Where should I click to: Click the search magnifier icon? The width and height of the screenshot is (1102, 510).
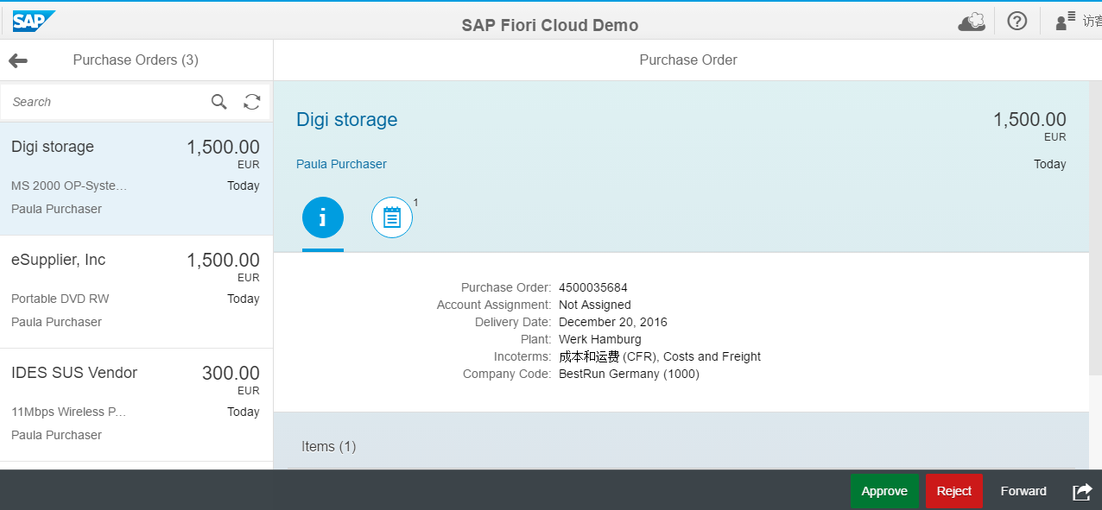(x=218, y=101)
